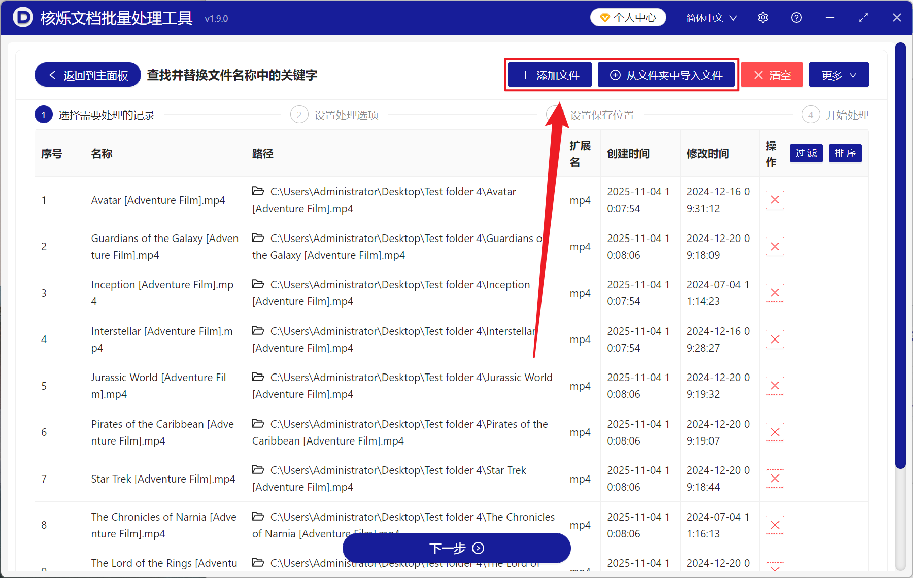Viewport: 913px width, 578px height.
Task: Proceed by clicking 下一步
Action: point(456,548)
